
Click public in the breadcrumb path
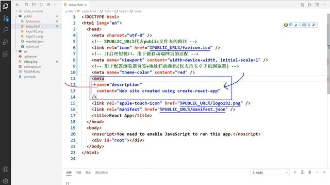click(x=69, y=11)
